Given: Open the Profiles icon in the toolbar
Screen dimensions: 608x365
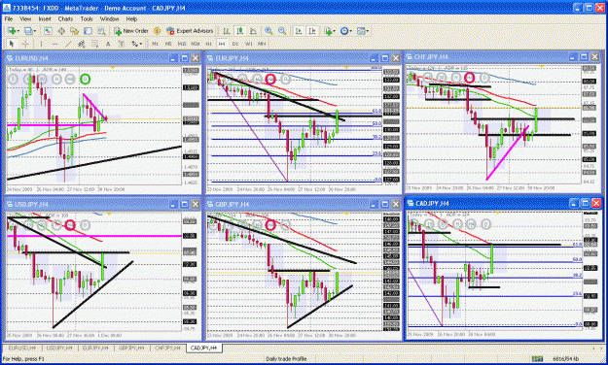Looking at the screenshot, I should click(x=28, y=31).
